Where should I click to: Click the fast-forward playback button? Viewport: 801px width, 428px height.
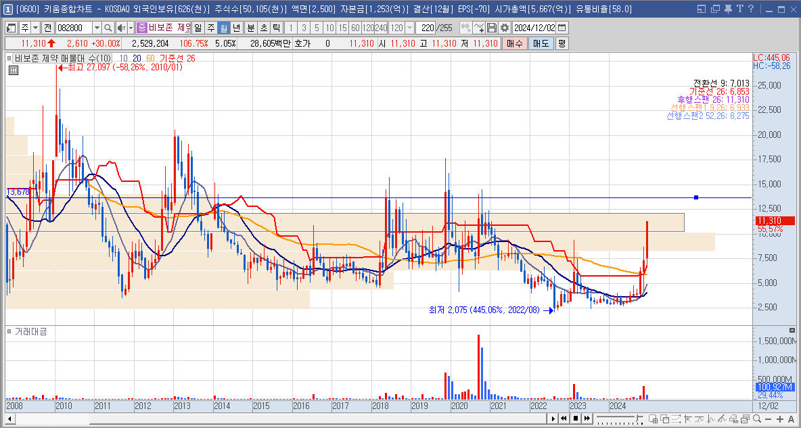click(x=587, y=419)
